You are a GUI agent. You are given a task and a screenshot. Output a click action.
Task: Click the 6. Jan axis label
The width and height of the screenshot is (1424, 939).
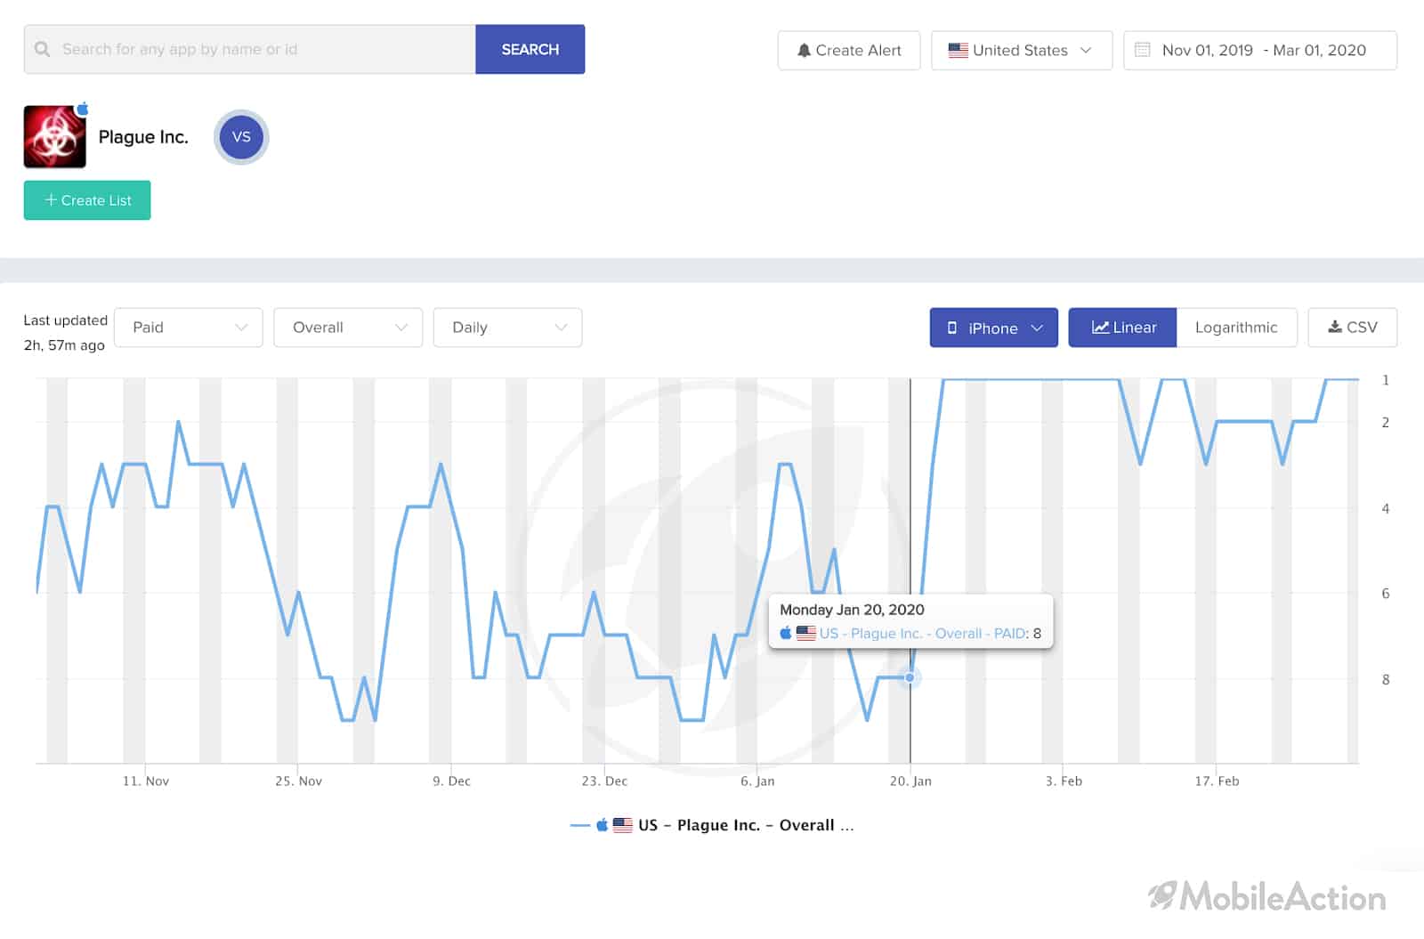[757, 781]
